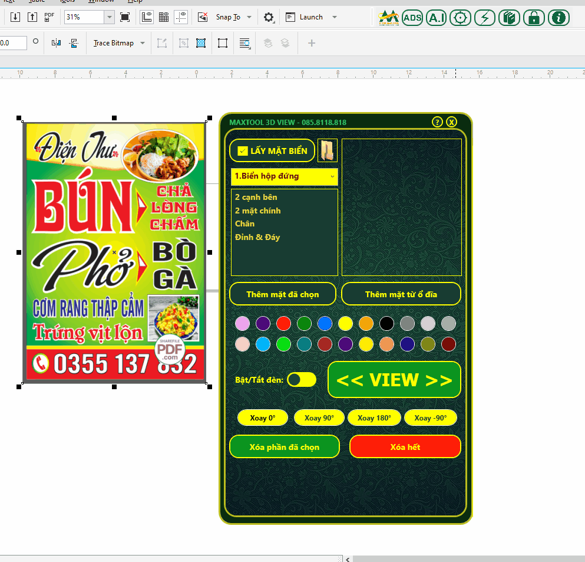Image resolution: width=585 pixels, height=562 pixels.
Task: Toggle the LẤY MẶT BIỂN checkbox
Action: (x=242, y=151)
